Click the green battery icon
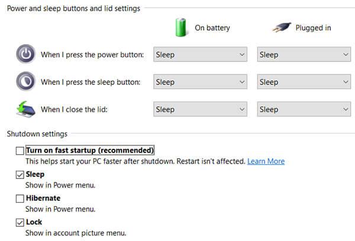Image resolution: width=355 pixels, height=241 pixels. (x=181, y=27)
